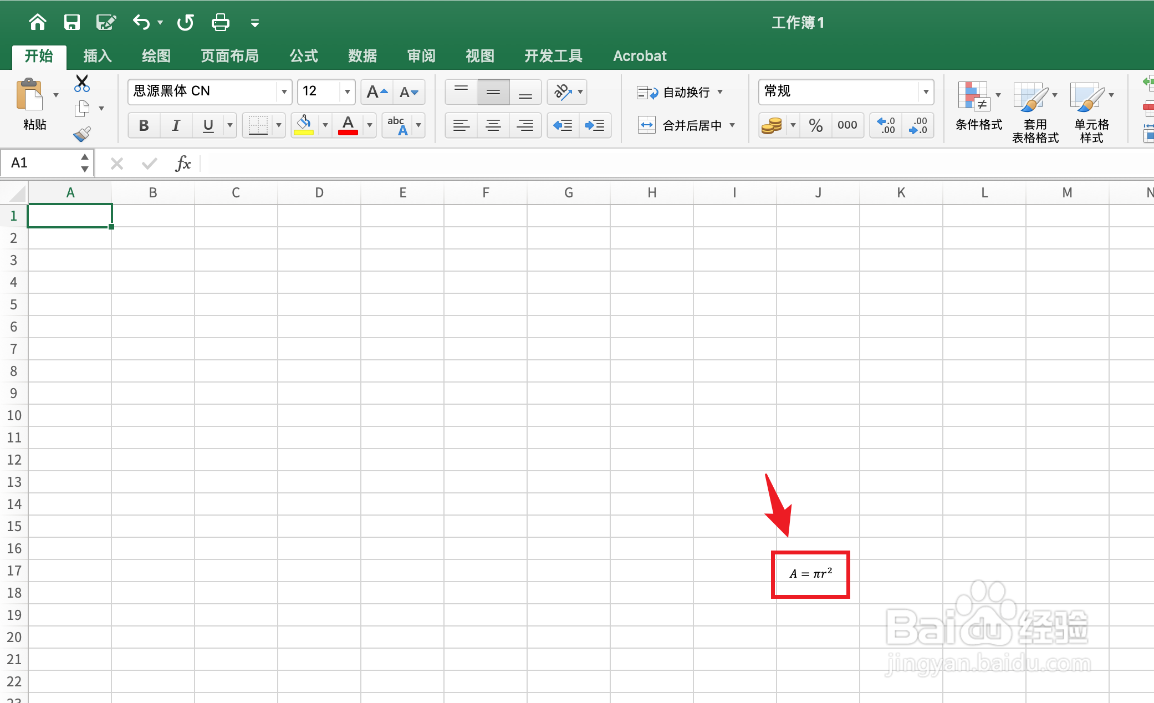Viewport: 1154px width, 703px height.
Task: Switch to 插入 tab
Action: pyautogui.click(x=98, y=56)
